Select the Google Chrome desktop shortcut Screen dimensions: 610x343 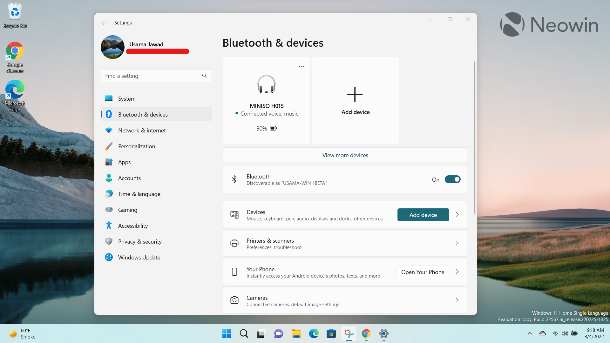[x=15, y=57]
